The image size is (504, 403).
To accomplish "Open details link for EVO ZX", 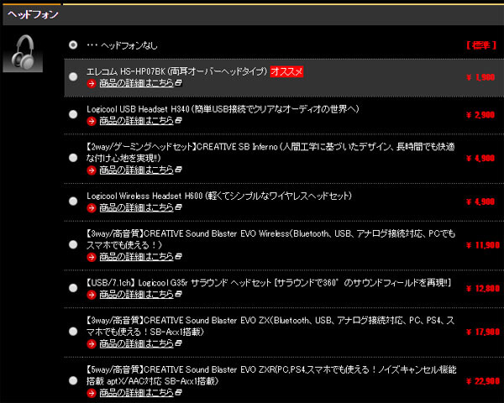I will tap(137, 344).
